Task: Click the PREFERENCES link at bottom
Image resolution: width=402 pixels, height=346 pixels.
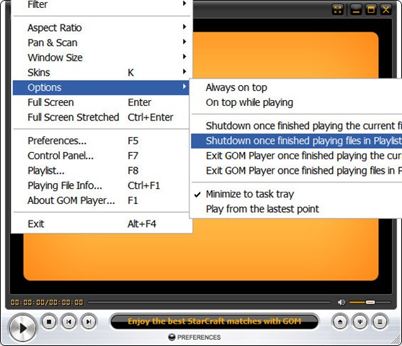Action: coord(199,337)
